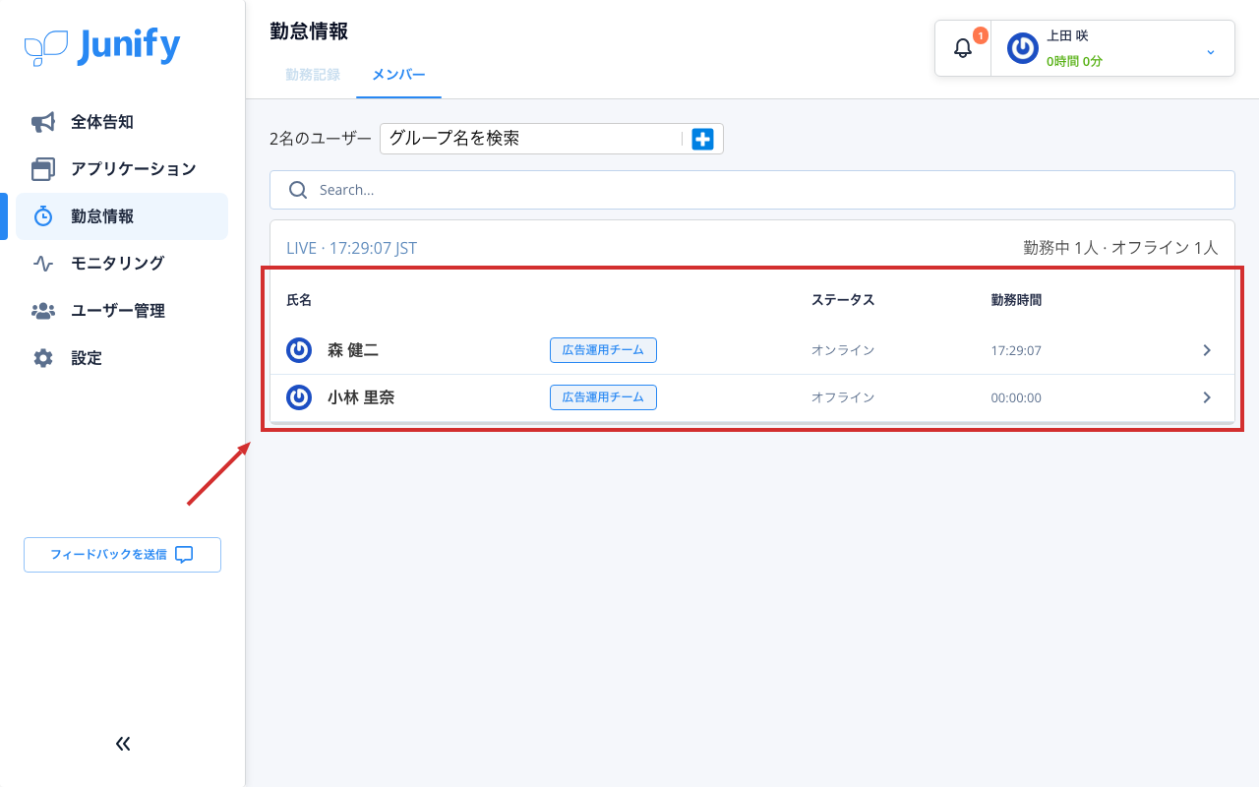The height and width of the screenshot is (787, 1259).
Task: Click the ステータス column header
Action: tap(843, 300)
